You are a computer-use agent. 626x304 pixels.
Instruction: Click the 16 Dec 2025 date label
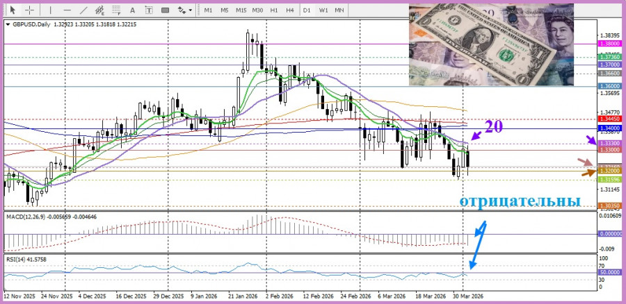pyautogui.click(x=131, y=297)
